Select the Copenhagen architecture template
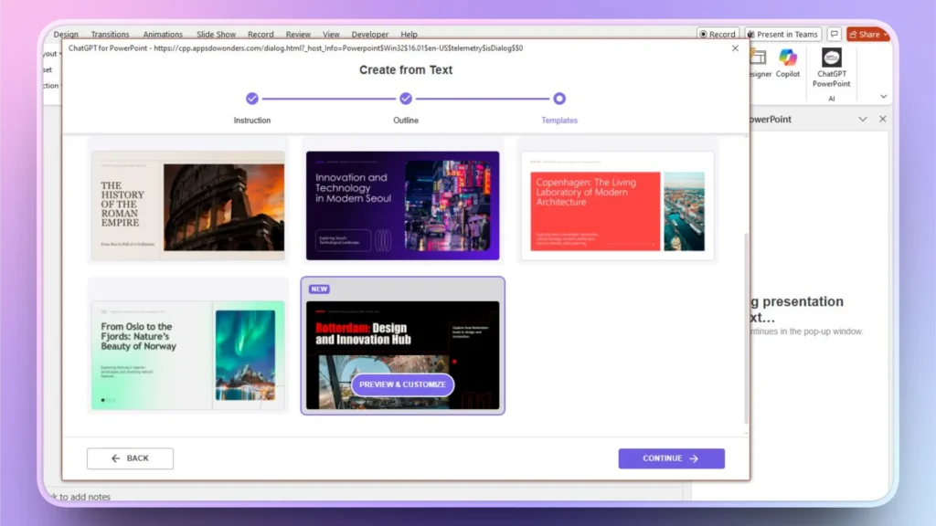The width and height of the screenshot is (936, 526). click(617, 203)
